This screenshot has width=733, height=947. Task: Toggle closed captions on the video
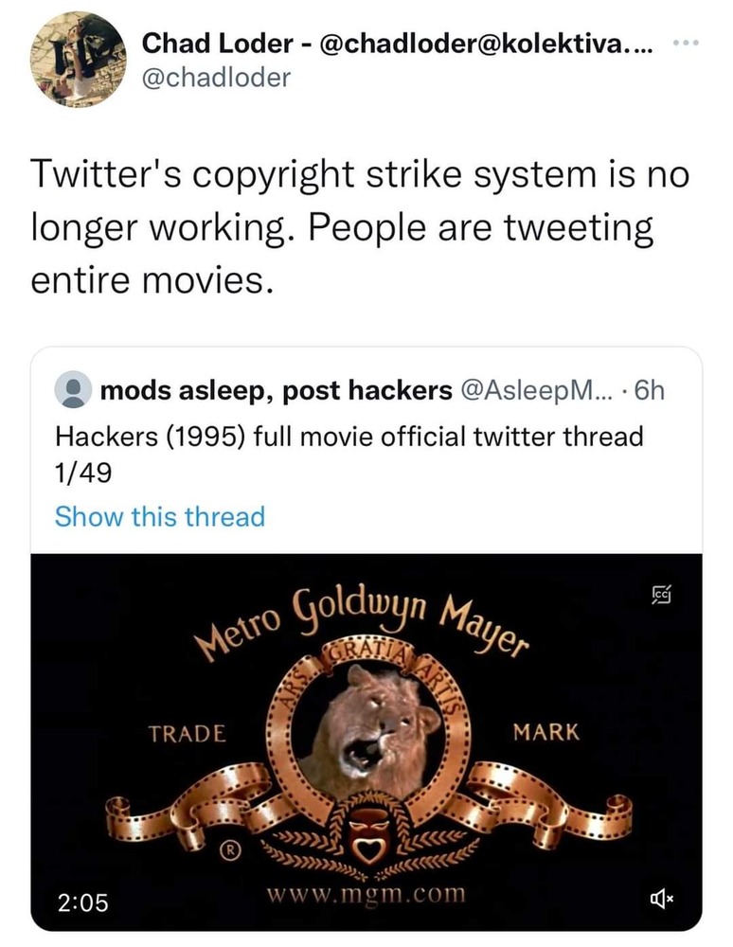[660, 595]
